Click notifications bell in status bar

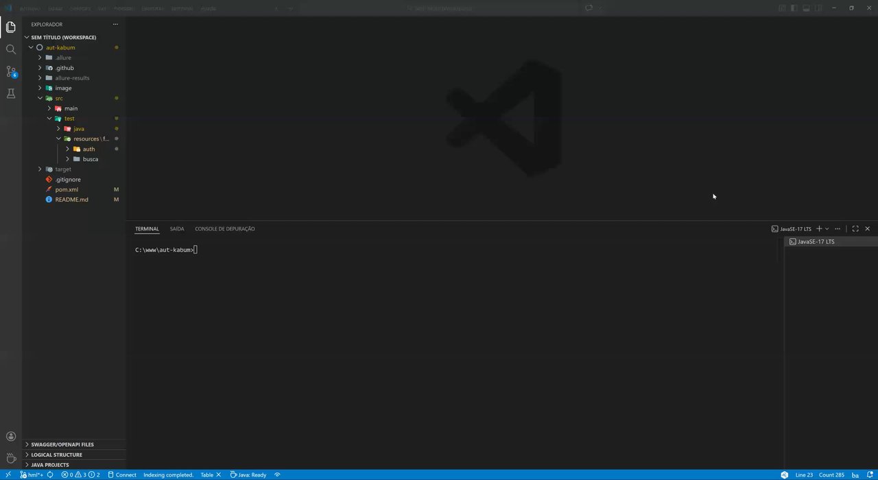tap(869, 475)
